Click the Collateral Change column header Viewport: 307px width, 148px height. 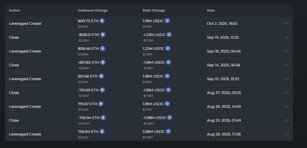(93, 10)
